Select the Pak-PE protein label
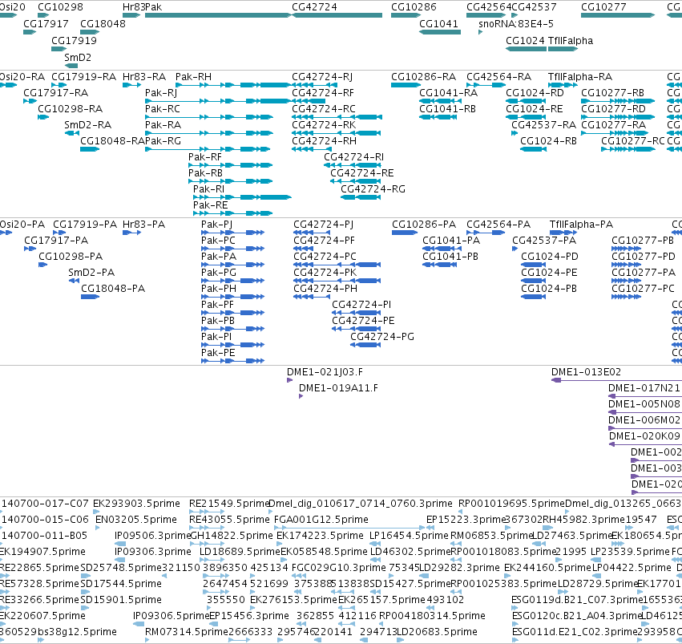Image resolution: width=682 pixels, height=644 pixels. (x=218, y=353)
